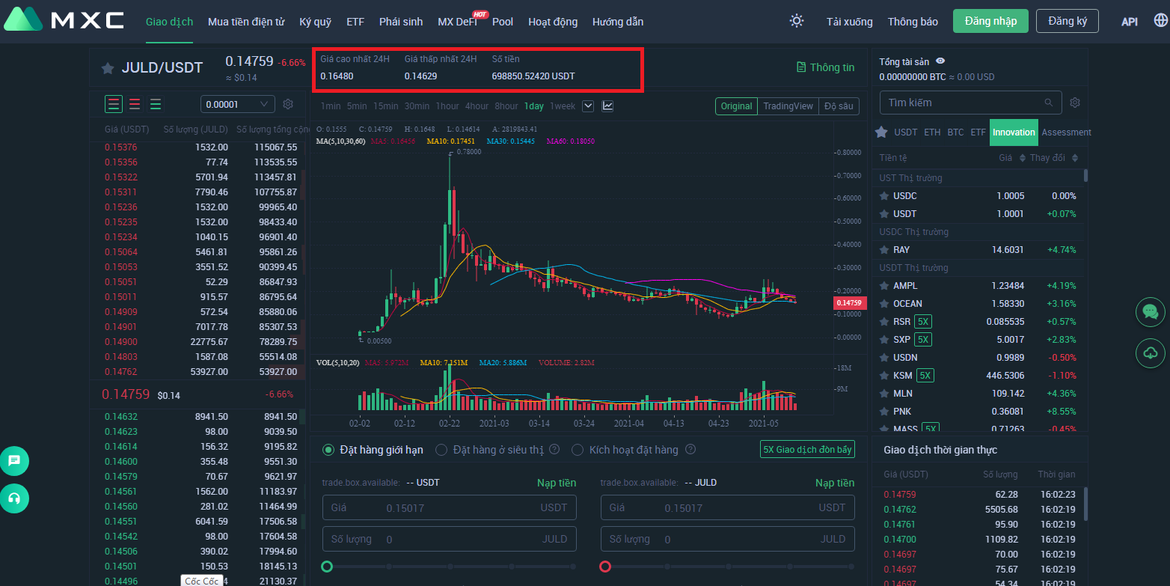
Task: Show only sell orders in order book
Action: pos(135,104)
